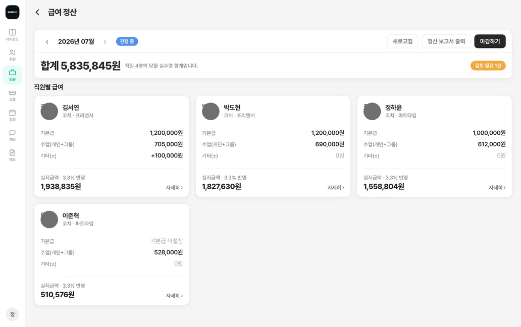Viewport: 521px width, 327px height.
Task: Click the name 박도현
Action: [232, 107]
